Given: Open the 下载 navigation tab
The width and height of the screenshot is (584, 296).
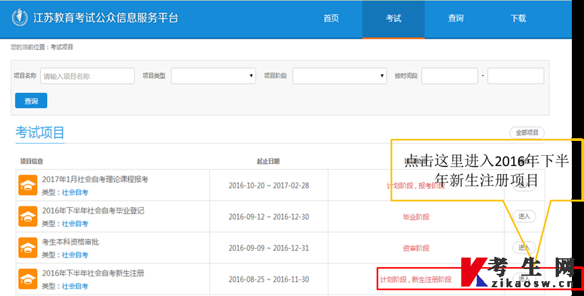Looking at the screenshot, I should [x=518, y=18].
